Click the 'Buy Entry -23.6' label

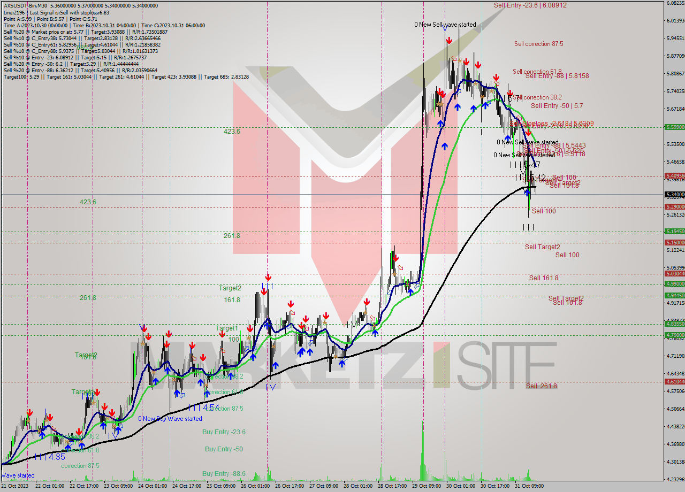coord(224,432)
